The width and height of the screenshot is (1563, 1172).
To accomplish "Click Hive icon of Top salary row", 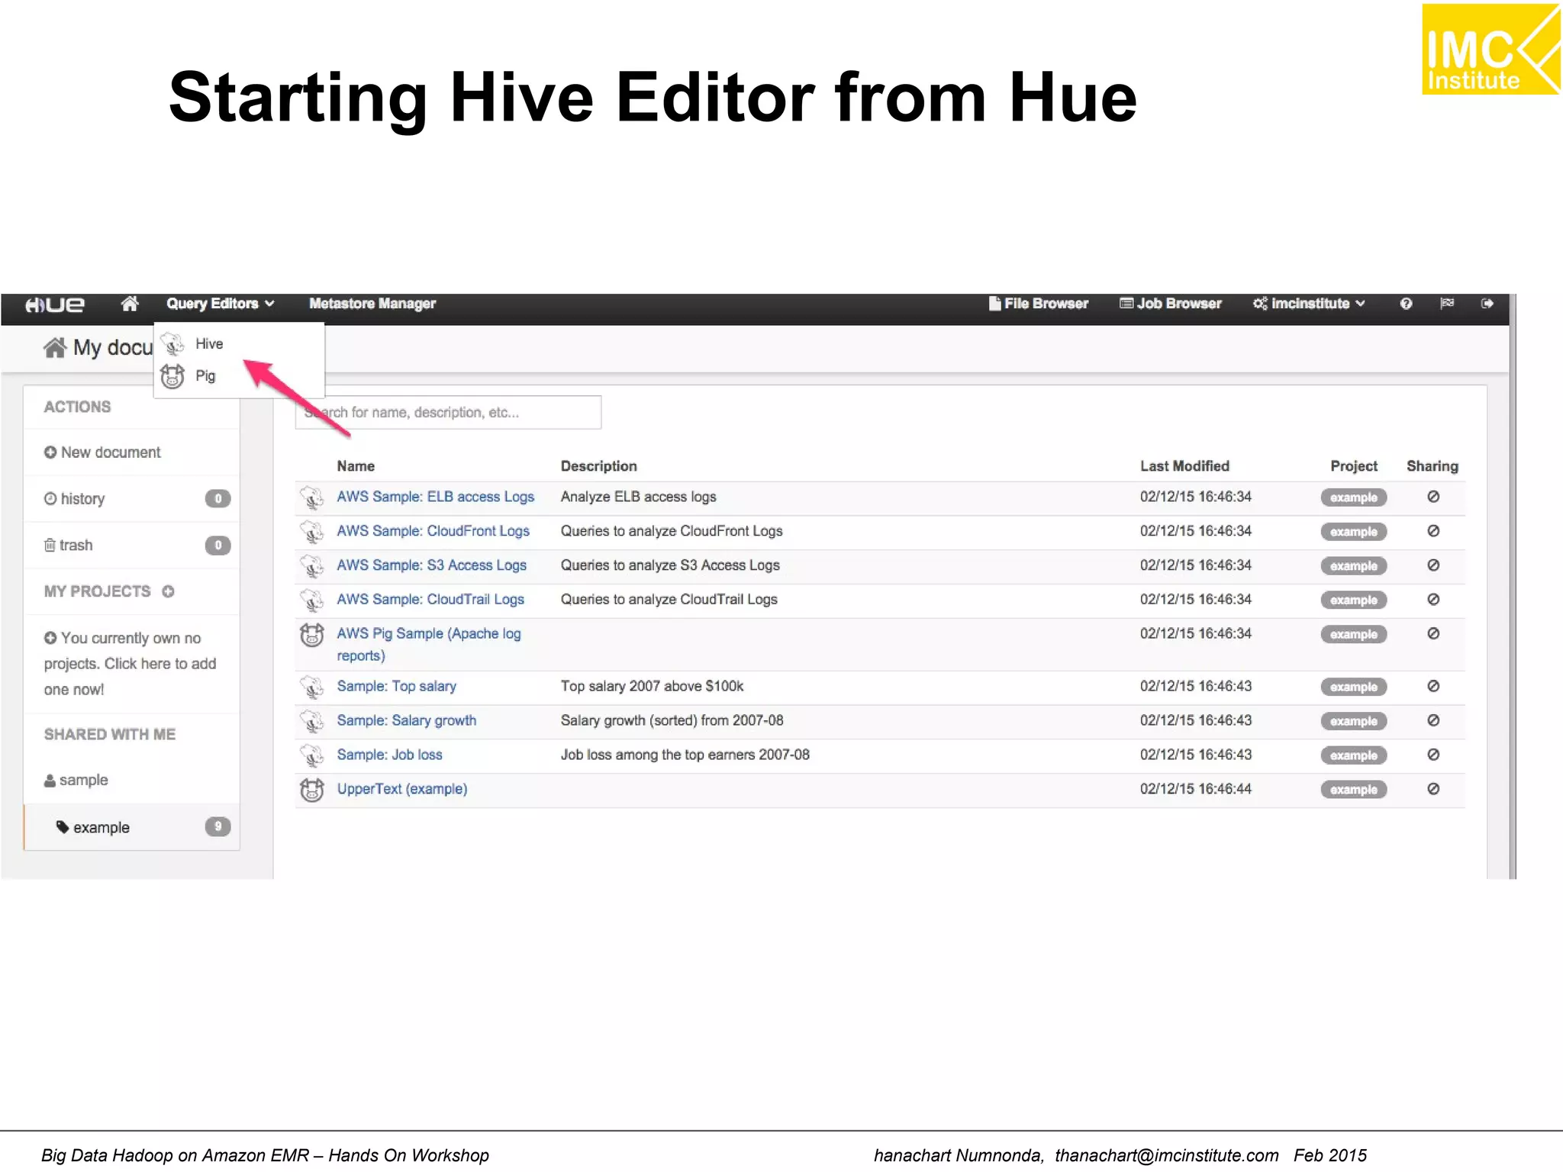I will click(311, 687).
